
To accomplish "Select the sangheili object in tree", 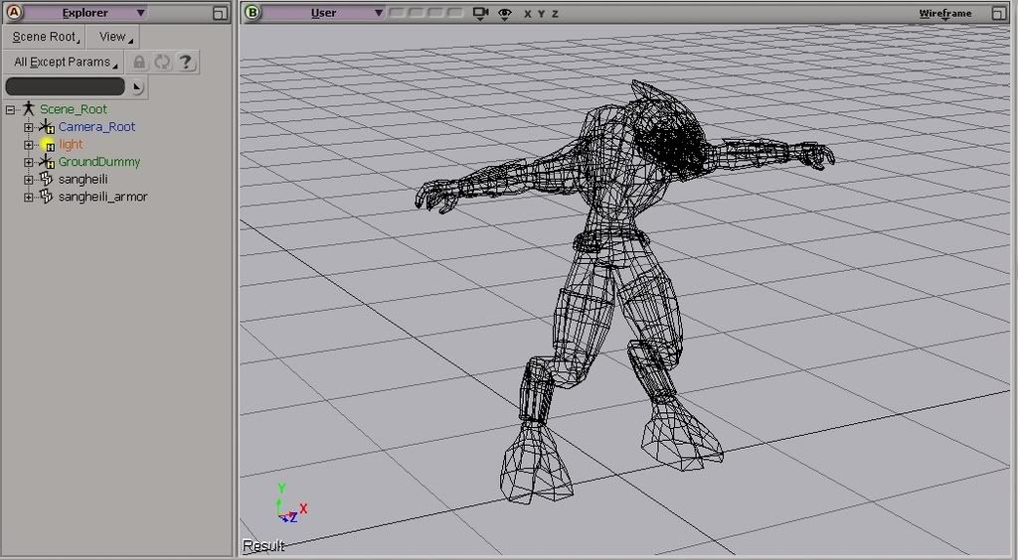I will (x=84, y=180).
